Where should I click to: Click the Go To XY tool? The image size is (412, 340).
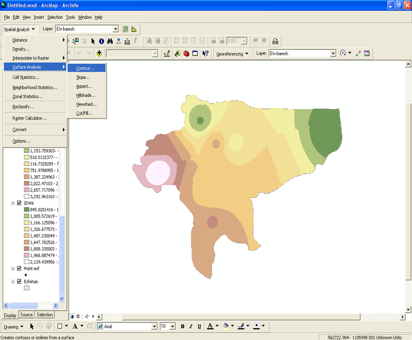(x=118, y=41)
